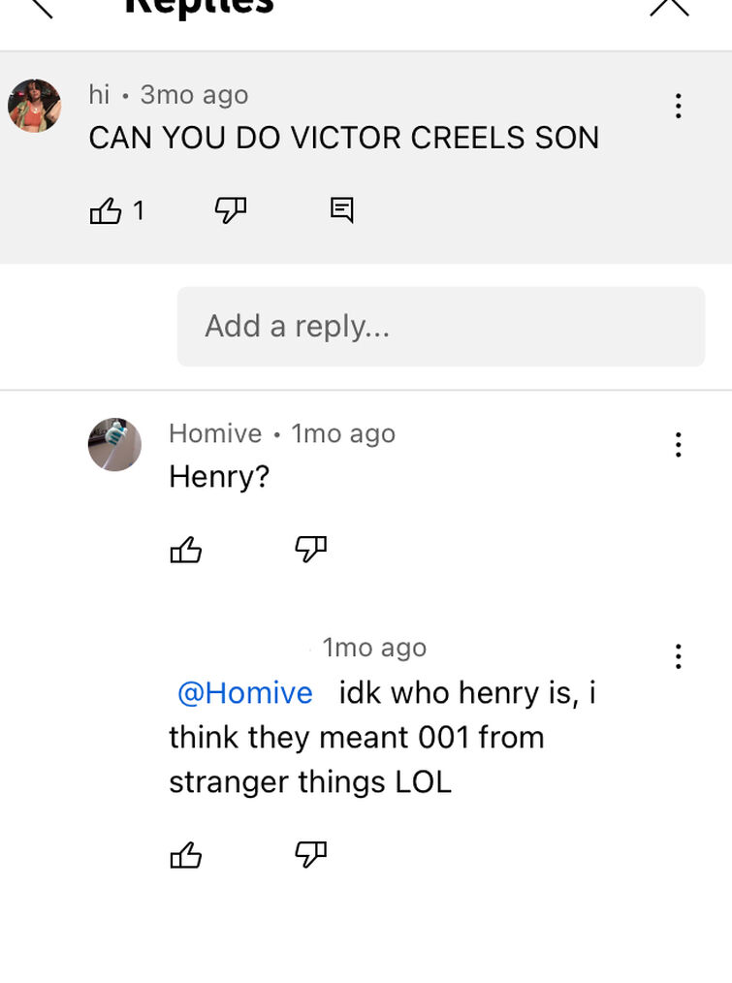View Homive's avatar
This screenshot has width=732, height=983.
114,444
